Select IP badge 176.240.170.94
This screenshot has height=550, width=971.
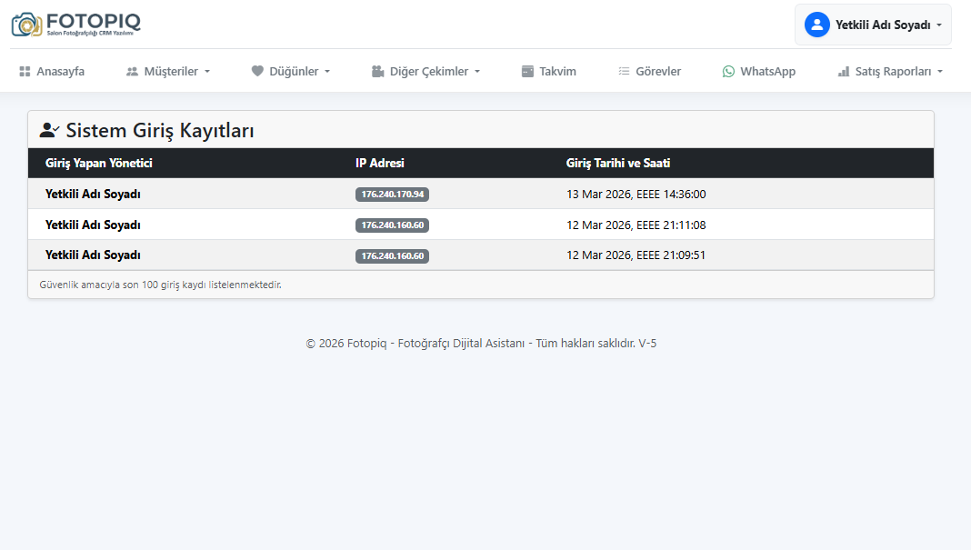click(392, 195)
